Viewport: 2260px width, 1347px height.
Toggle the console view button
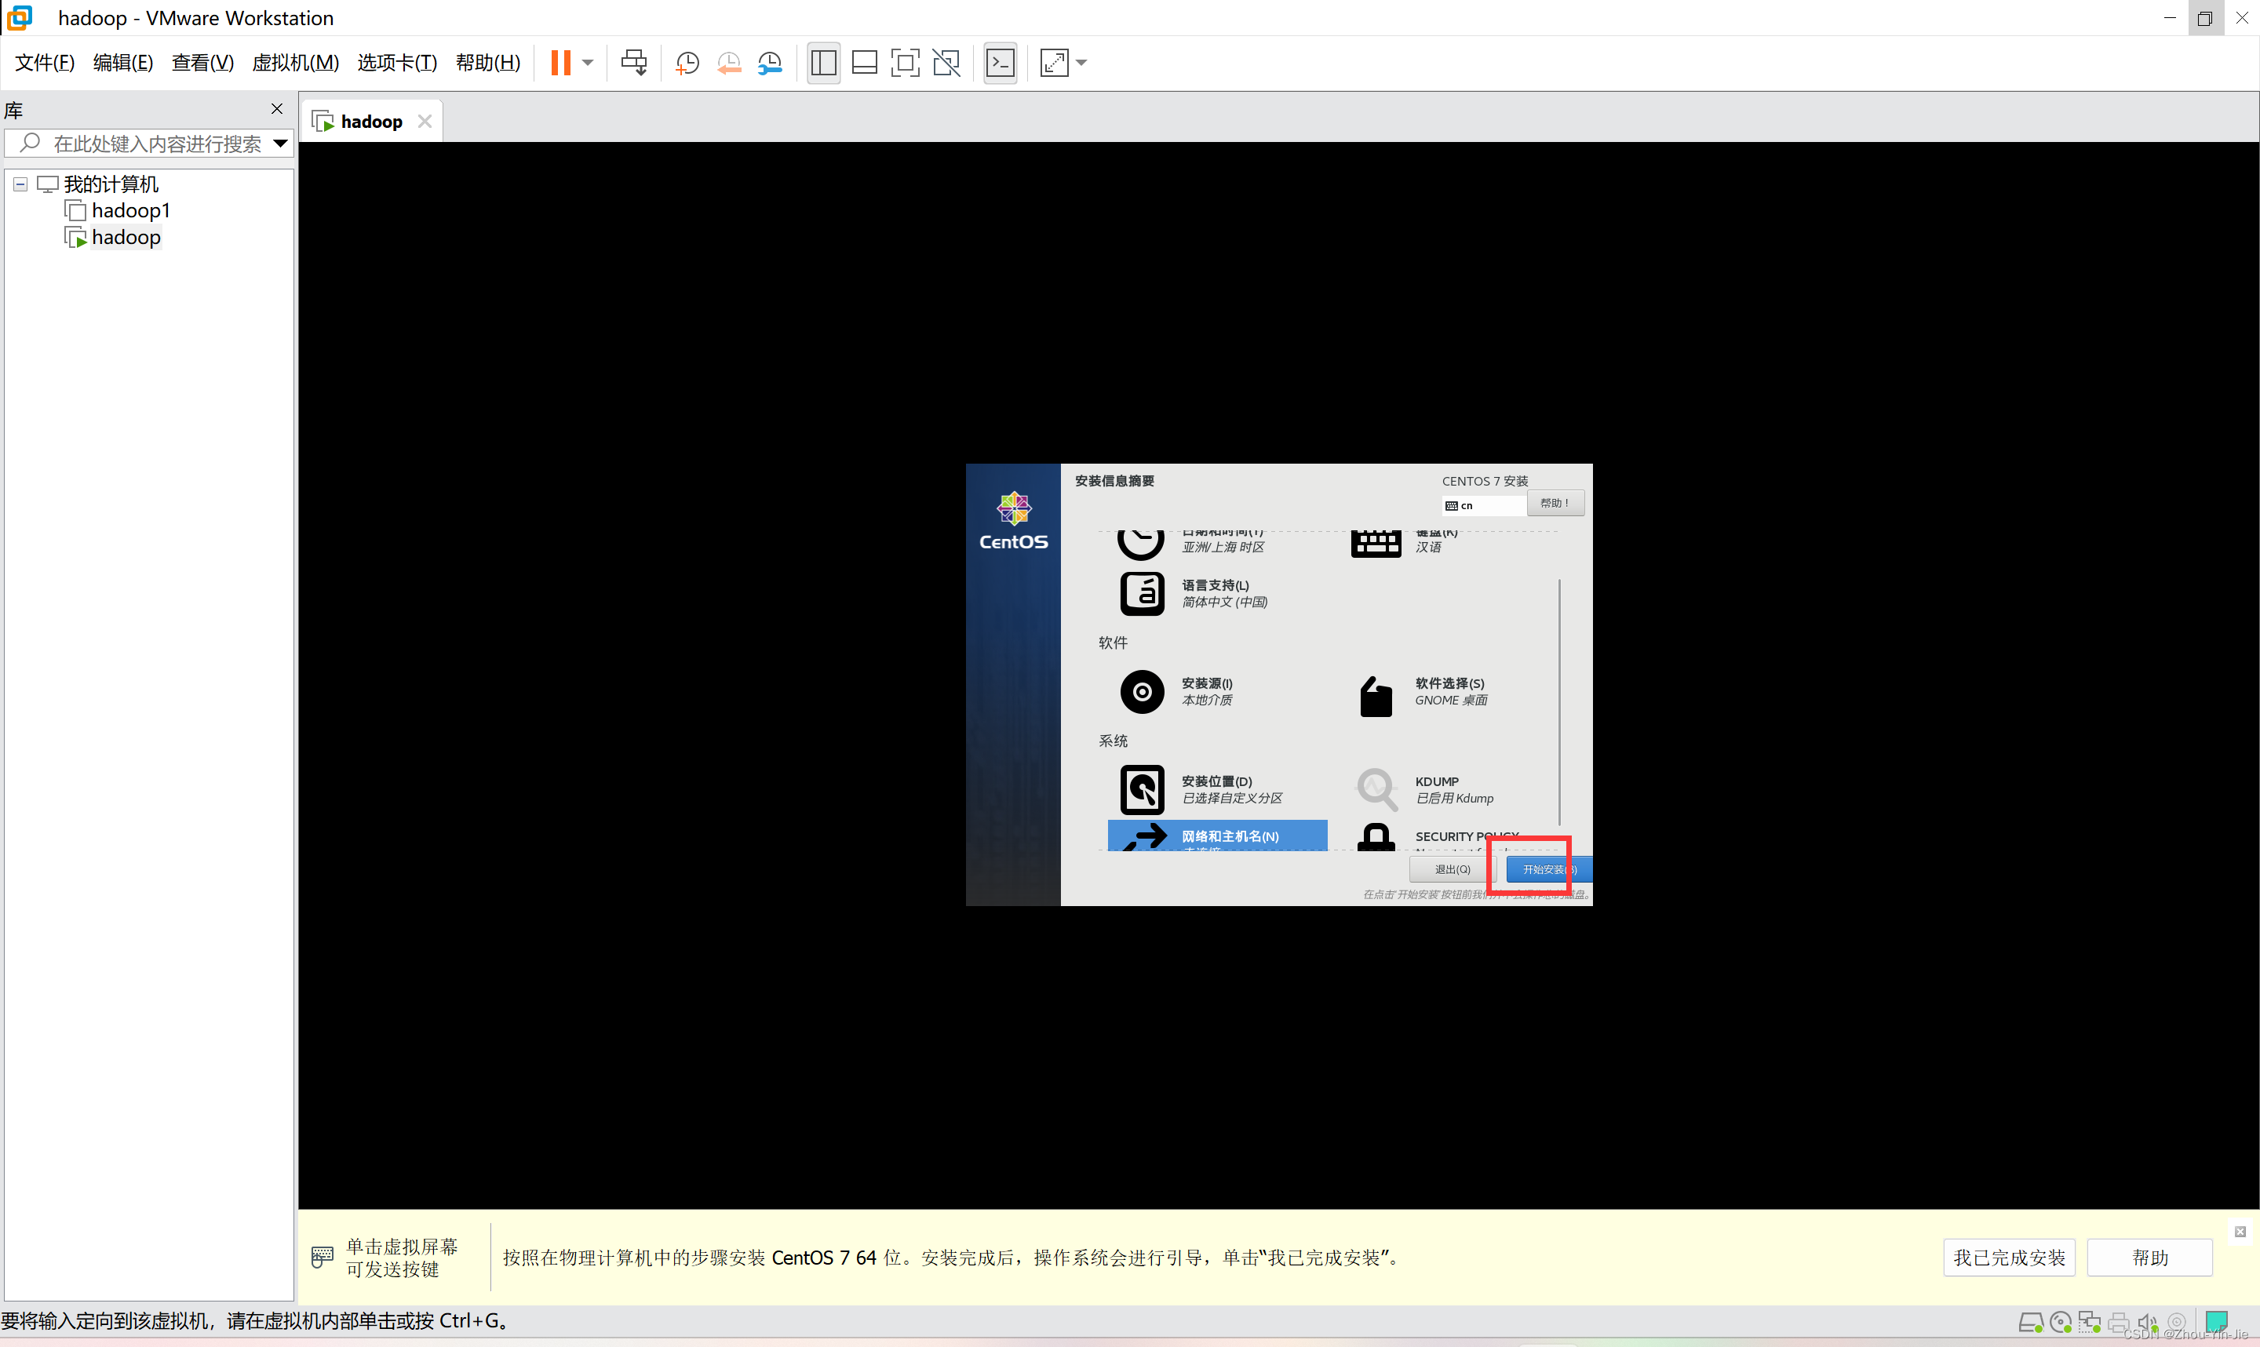click(1001, 63)
